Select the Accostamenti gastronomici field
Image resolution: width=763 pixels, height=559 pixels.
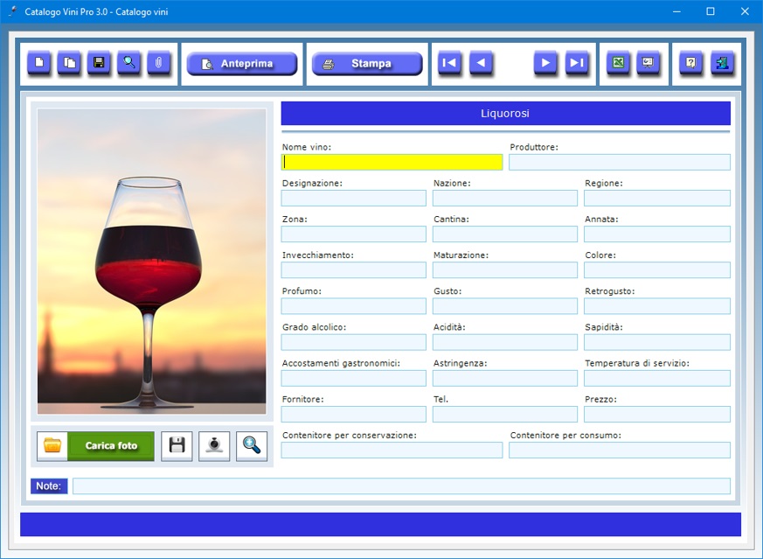click(x=354, y=378)
